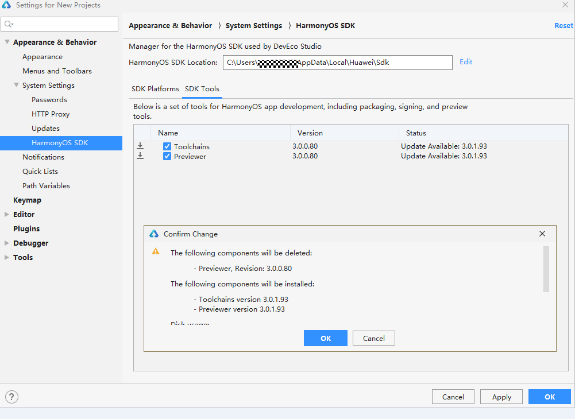
Task: Uncheck the Toolchains checkbox
Action: pyautogui.click(x=167, y=146)
